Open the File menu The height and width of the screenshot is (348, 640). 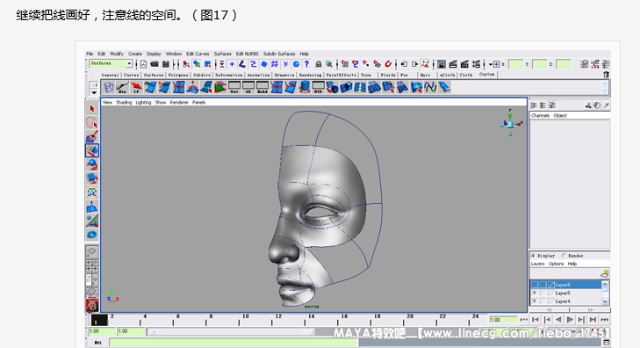pyautogui.click(x=90, y=54)
